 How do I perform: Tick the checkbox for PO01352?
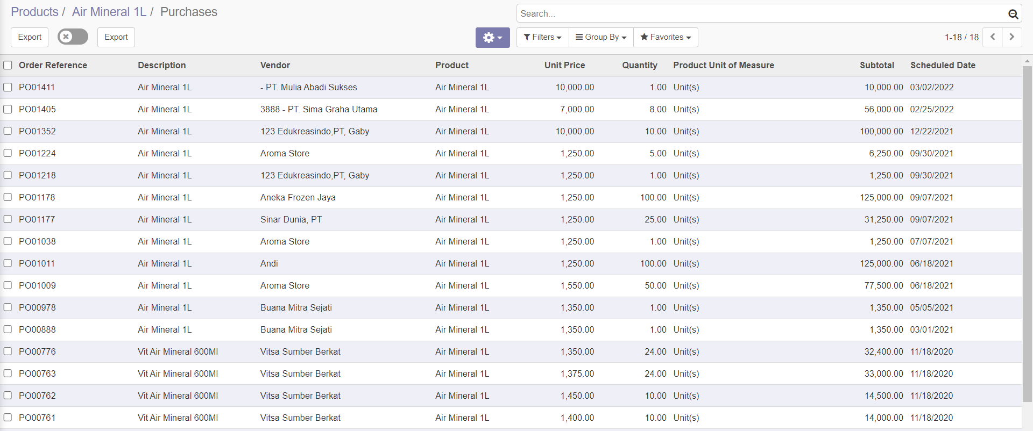coord(8,131)
